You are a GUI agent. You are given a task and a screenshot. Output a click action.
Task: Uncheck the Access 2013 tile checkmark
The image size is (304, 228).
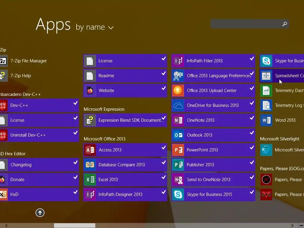(x=164, y=148)
